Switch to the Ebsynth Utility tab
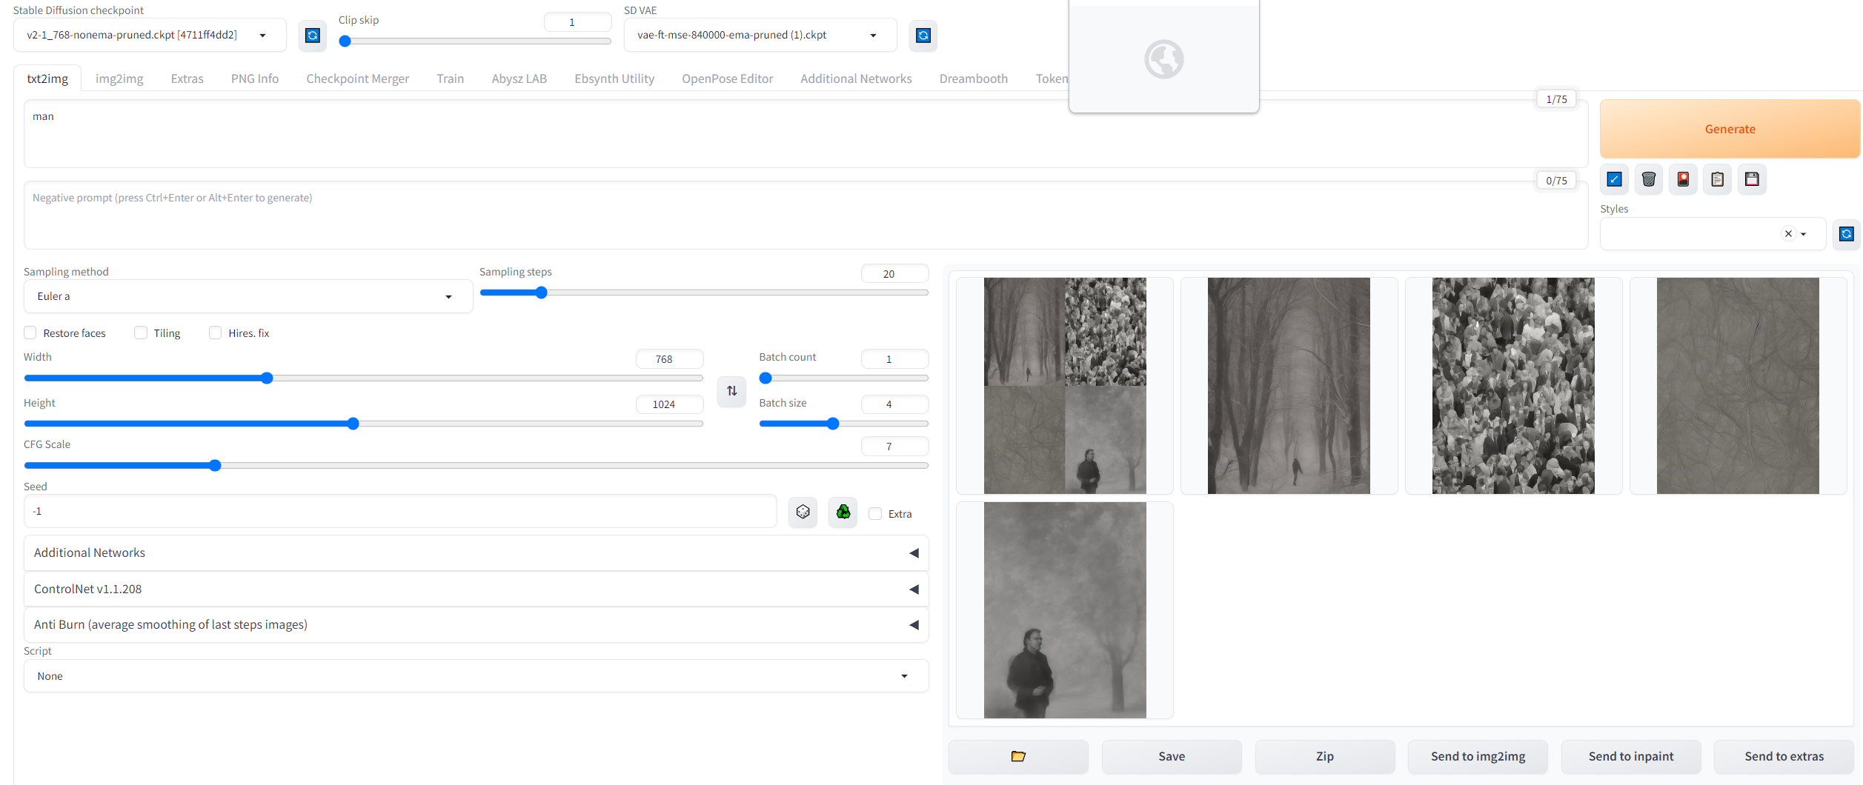 click(614, 79)
